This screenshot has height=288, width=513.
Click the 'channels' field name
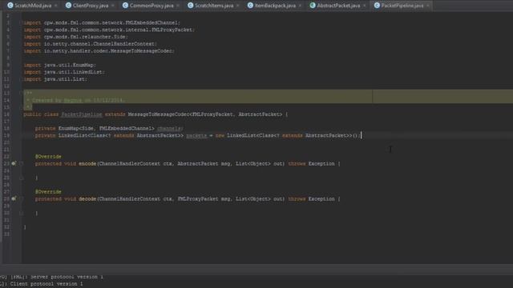click(169, 128)
